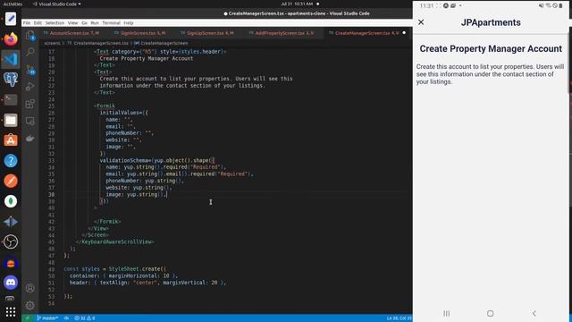
Task: Click 'Create Property Manager Account' heading on phone
Action: [x=491, y=48]
